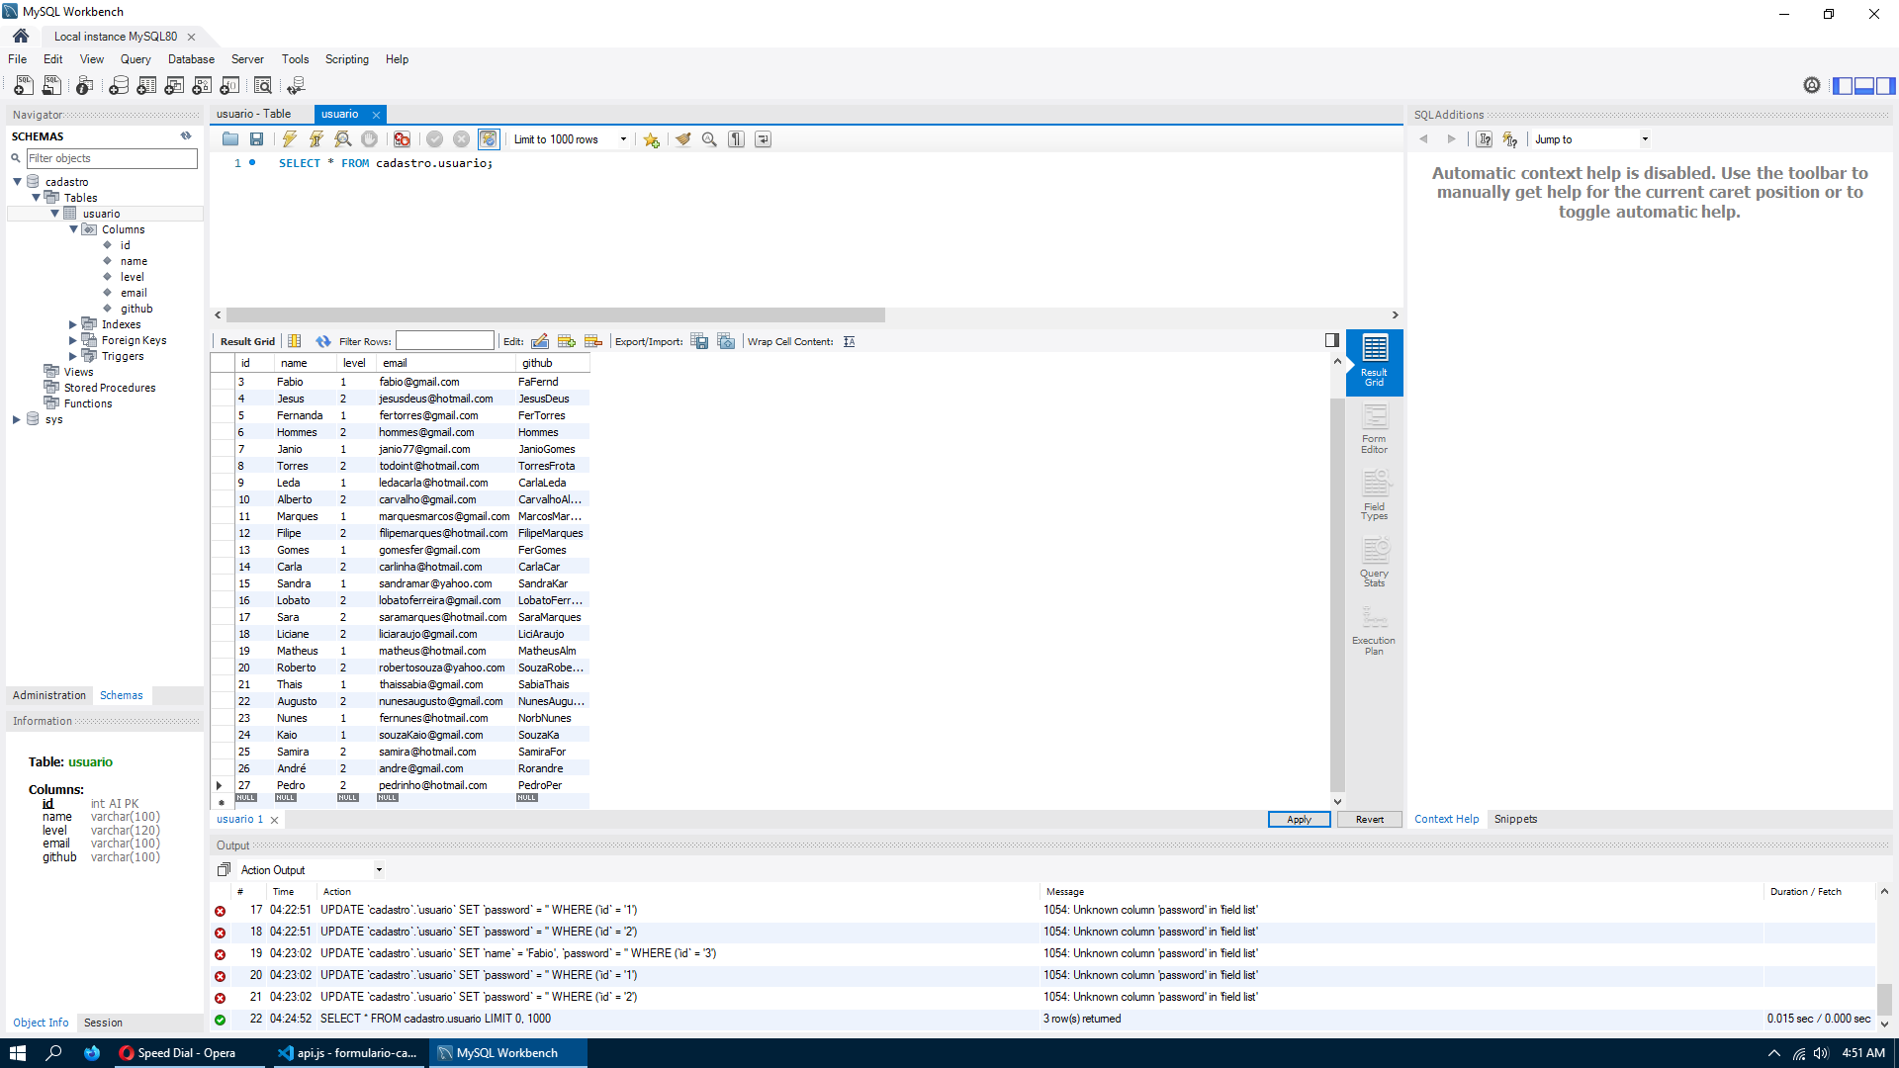Viewport: 1899px width, 1068px height.
Task: Open Form Editor result view
Action: tap(1374, 429)
